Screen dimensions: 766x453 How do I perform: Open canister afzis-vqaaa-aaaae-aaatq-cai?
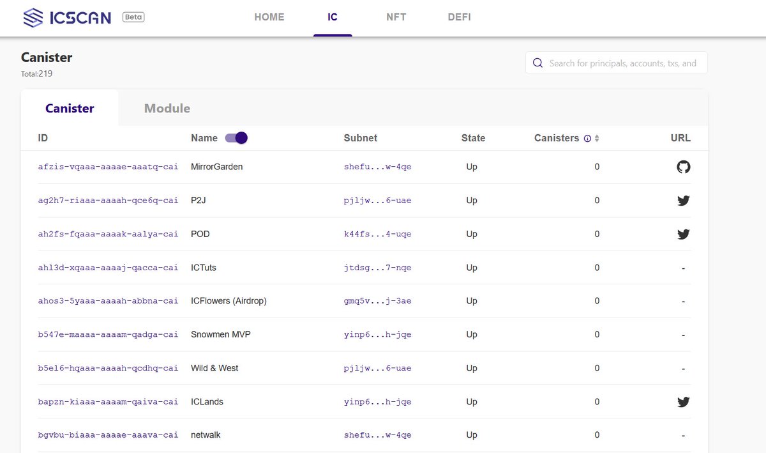click(x=108, y=167)
